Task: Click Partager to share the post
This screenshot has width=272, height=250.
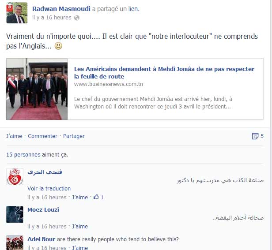Action: point(74,136)
